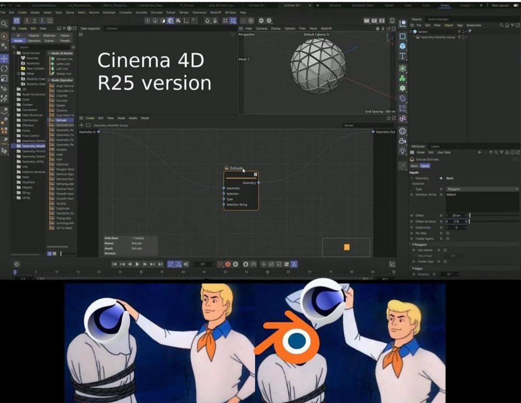Enable Use Islands checkbox
The height and width of the screenshot is (403, 521).
click(x=445, y=250)
